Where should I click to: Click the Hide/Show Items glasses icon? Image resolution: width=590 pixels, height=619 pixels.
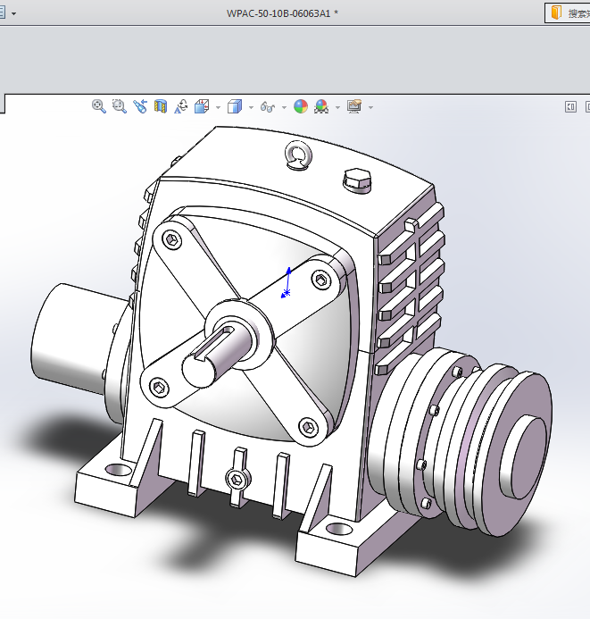[268, 107]
